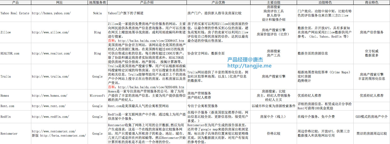The image size is (390, 144).
Task: Select the Microsoft map provider cell
Action: click(x=97, y=96)
